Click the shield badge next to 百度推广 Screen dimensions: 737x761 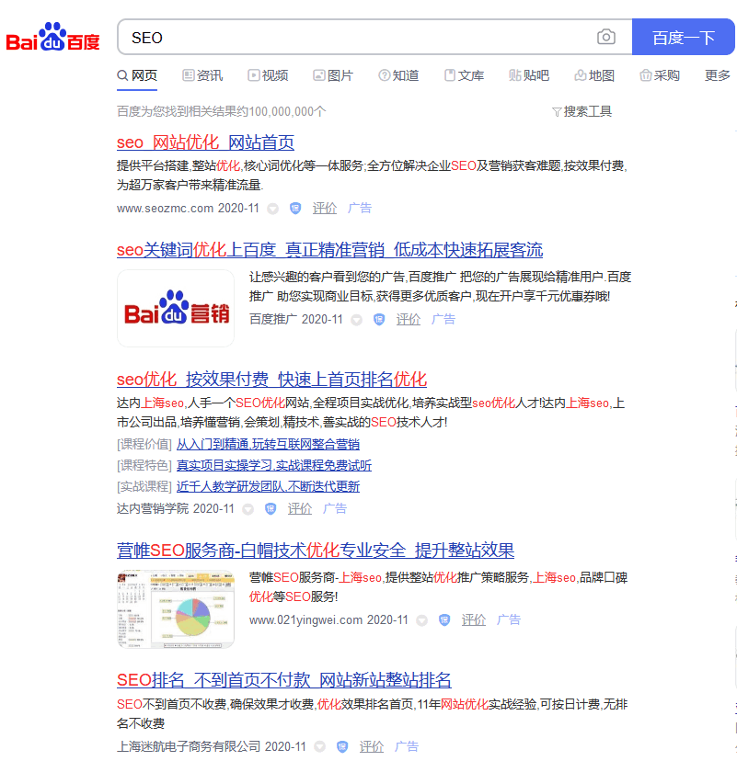point(379,320)
